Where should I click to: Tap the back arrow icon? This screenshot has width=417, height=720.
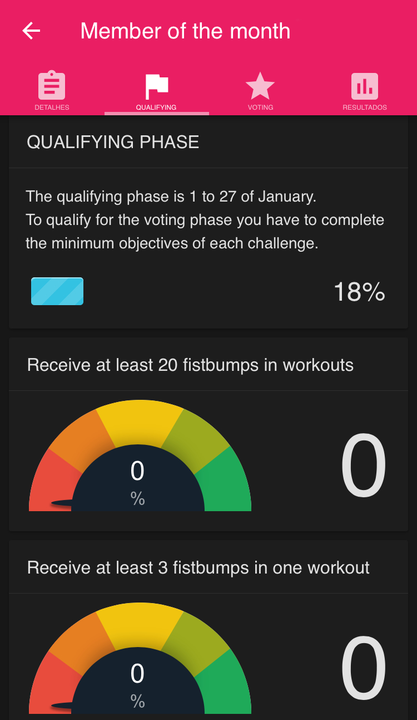pyautogui.click(x=32, y=31)
